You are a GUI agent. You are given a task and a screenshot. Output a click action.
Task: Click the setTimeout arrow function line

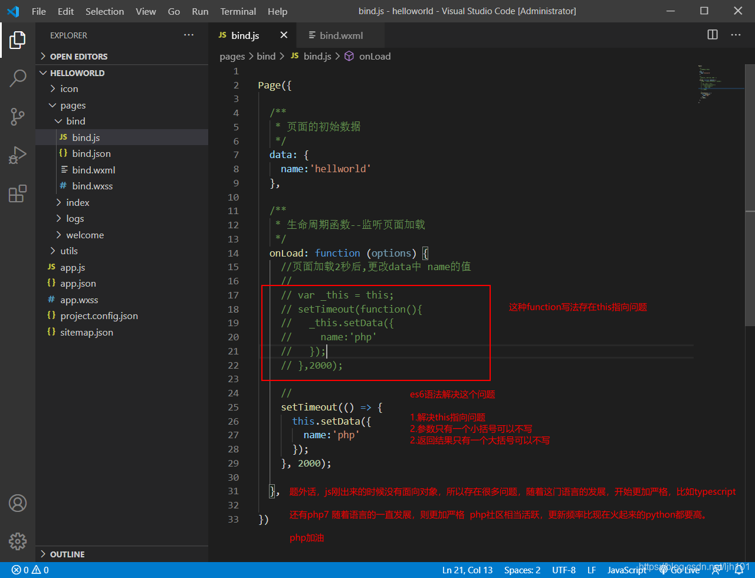coord(331,407)
